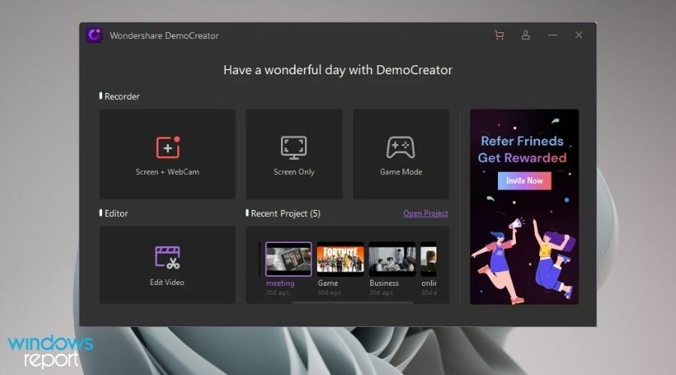Click Invite Now in referral banner
This screenshot has height=375, width=676.
[524, 181]
